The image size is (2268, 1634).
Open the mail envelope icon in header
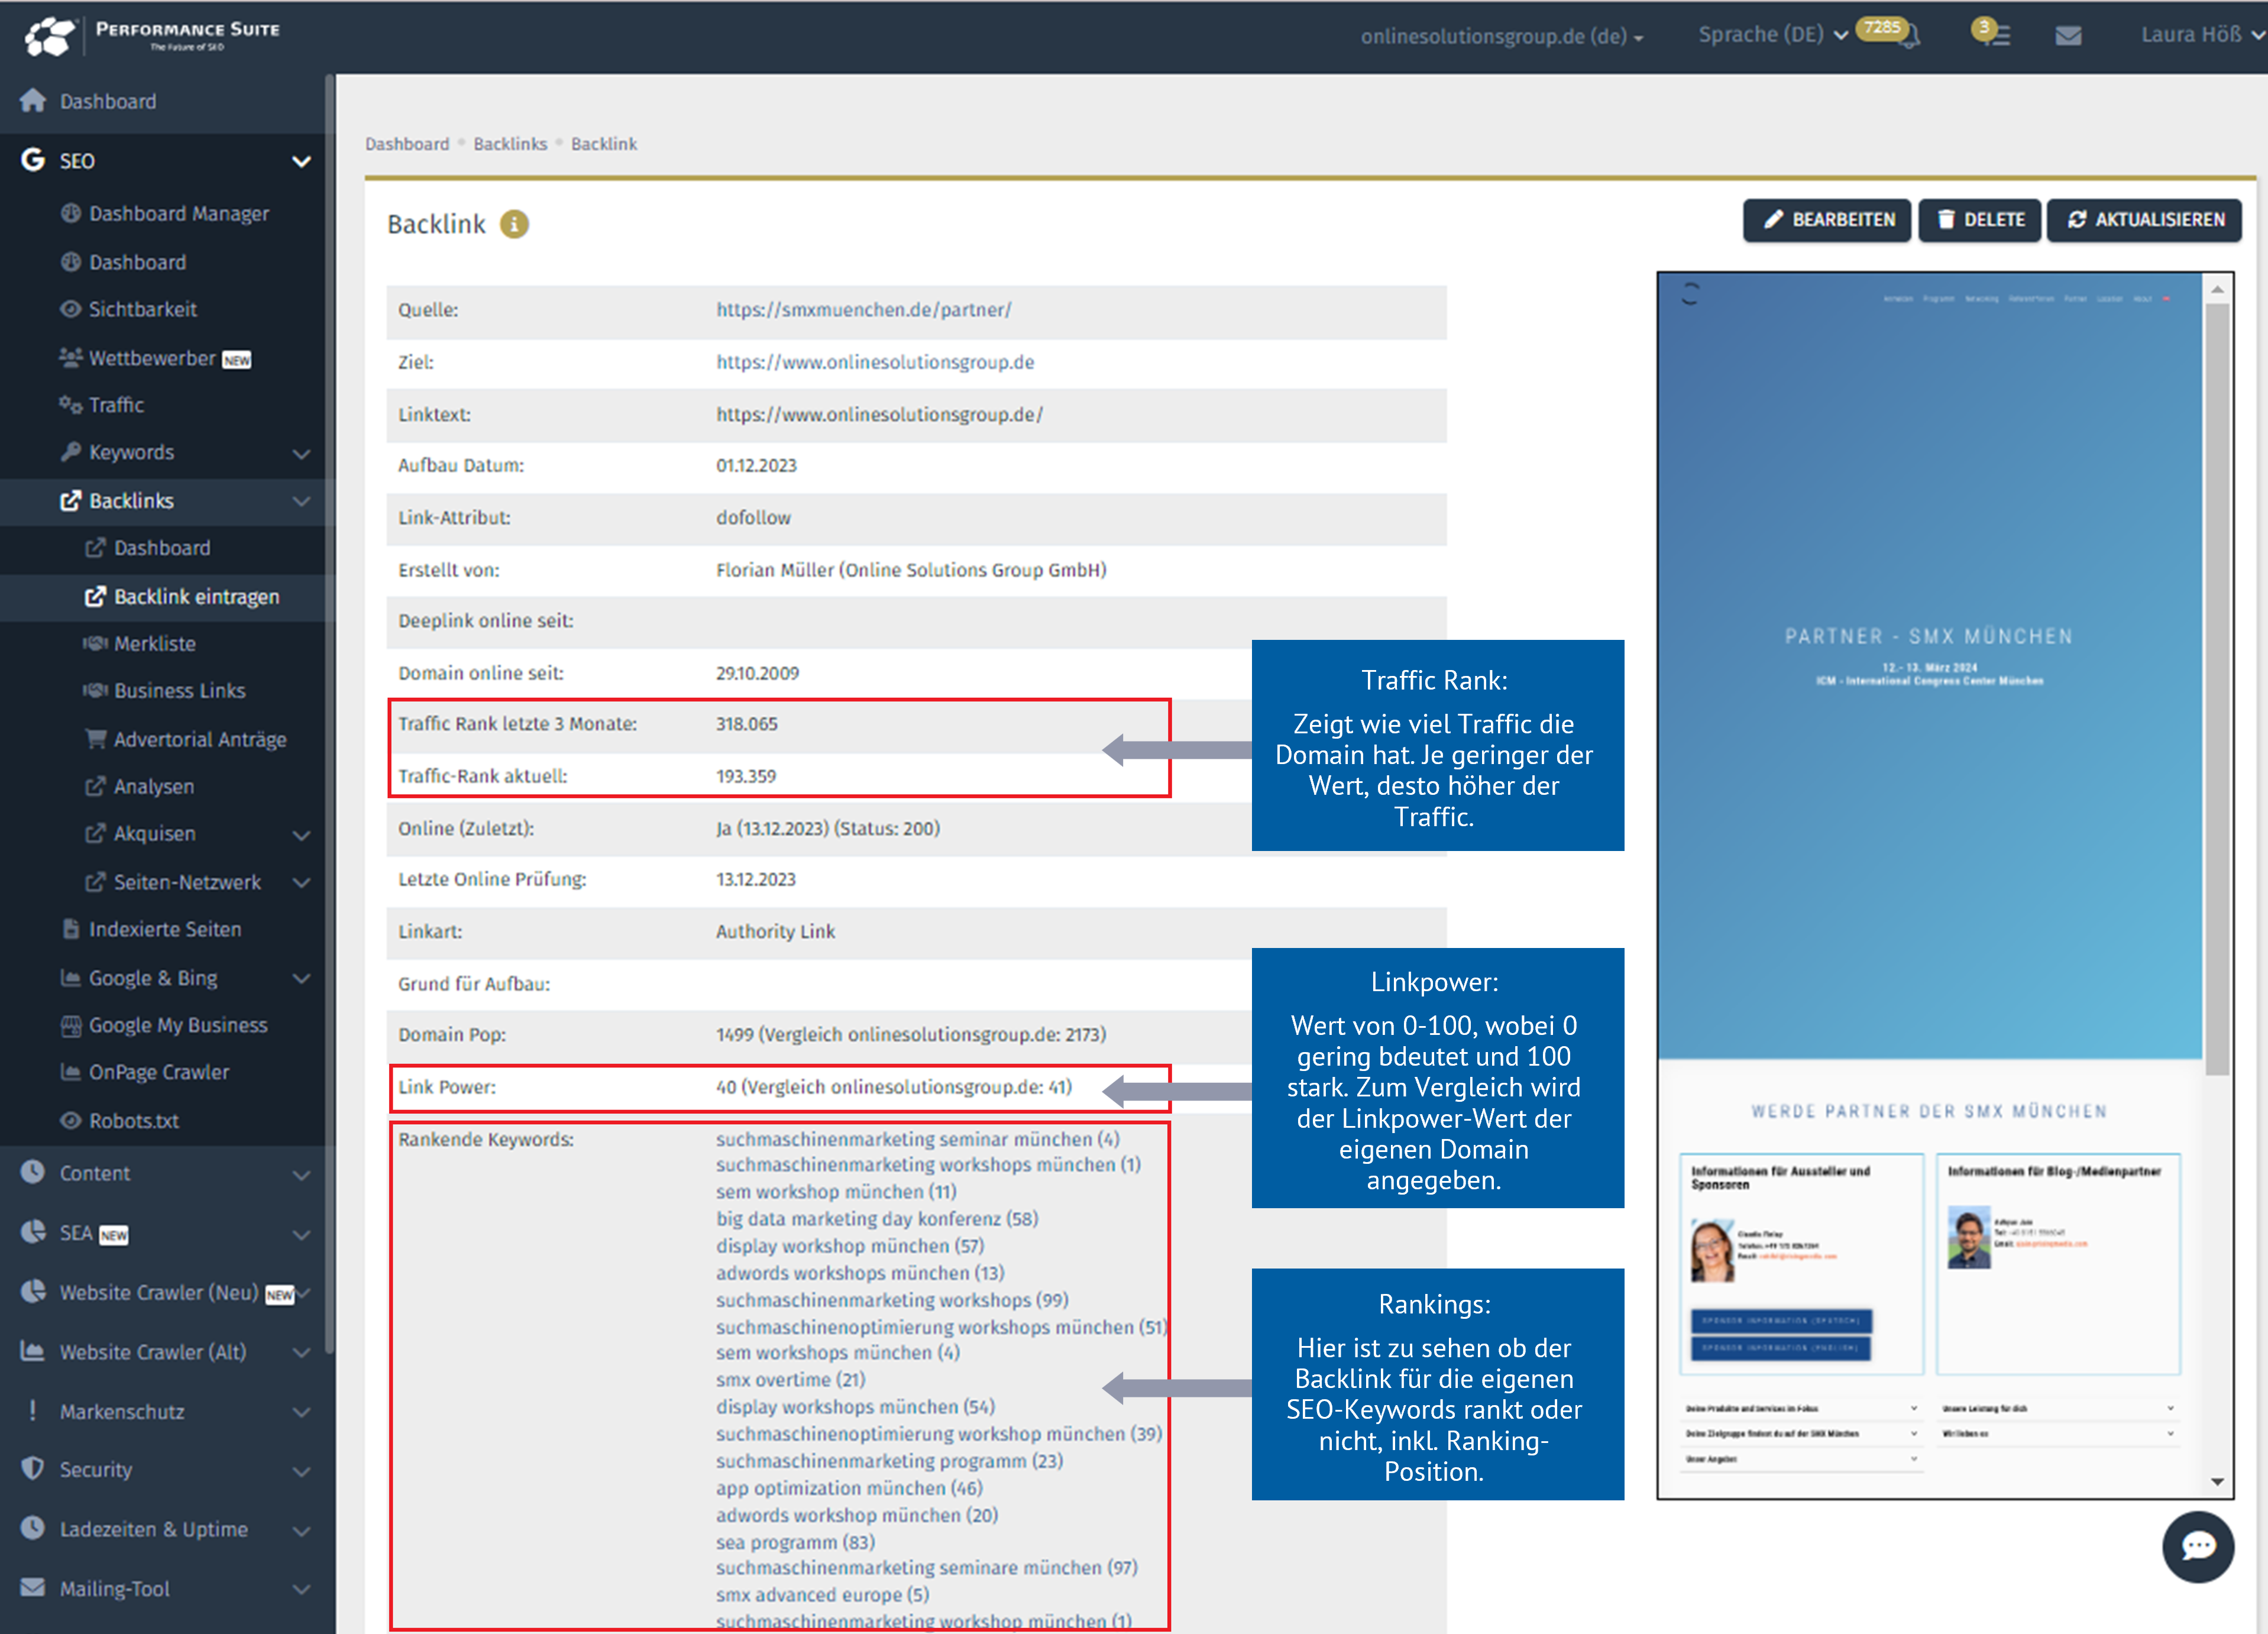2068,36
